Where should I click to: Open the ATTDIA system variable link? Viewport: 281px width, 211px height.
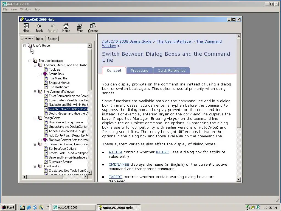(116, 152)
